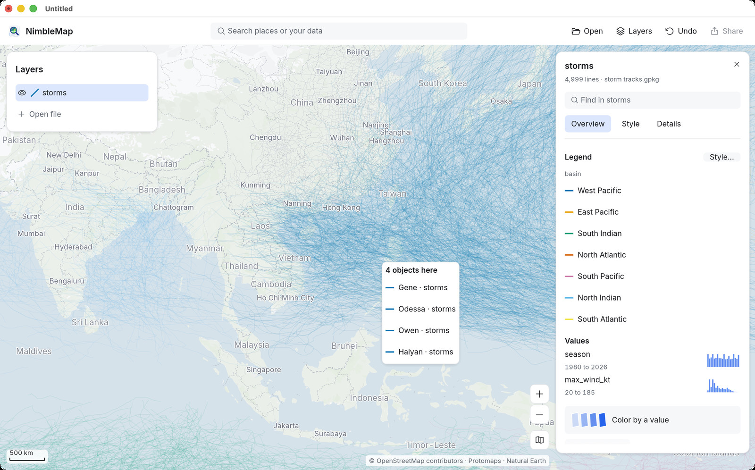Click the storms line-style icon in Layers
This screenshot has height=470, width=755.
pos(35,93)
